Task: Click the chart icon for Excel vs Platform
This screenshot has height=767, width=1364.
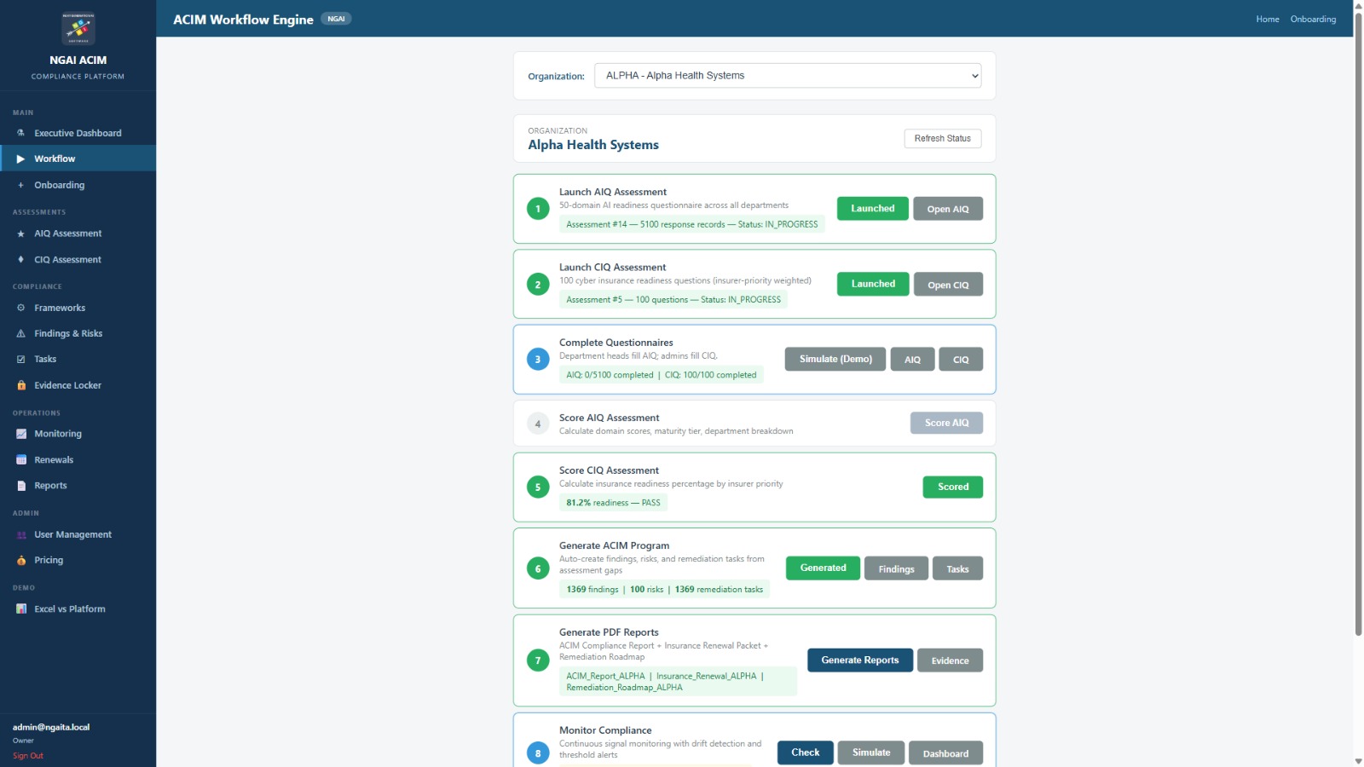Action: tap(21, 608)
